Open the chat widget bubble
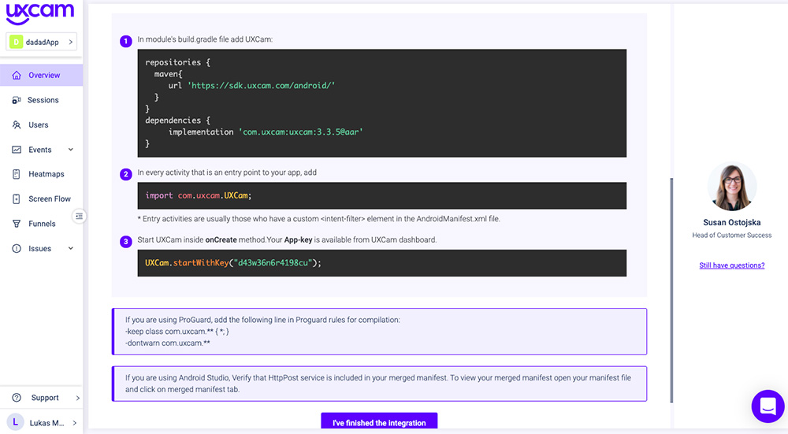The image size is (788, 434). tap(768, 406)
